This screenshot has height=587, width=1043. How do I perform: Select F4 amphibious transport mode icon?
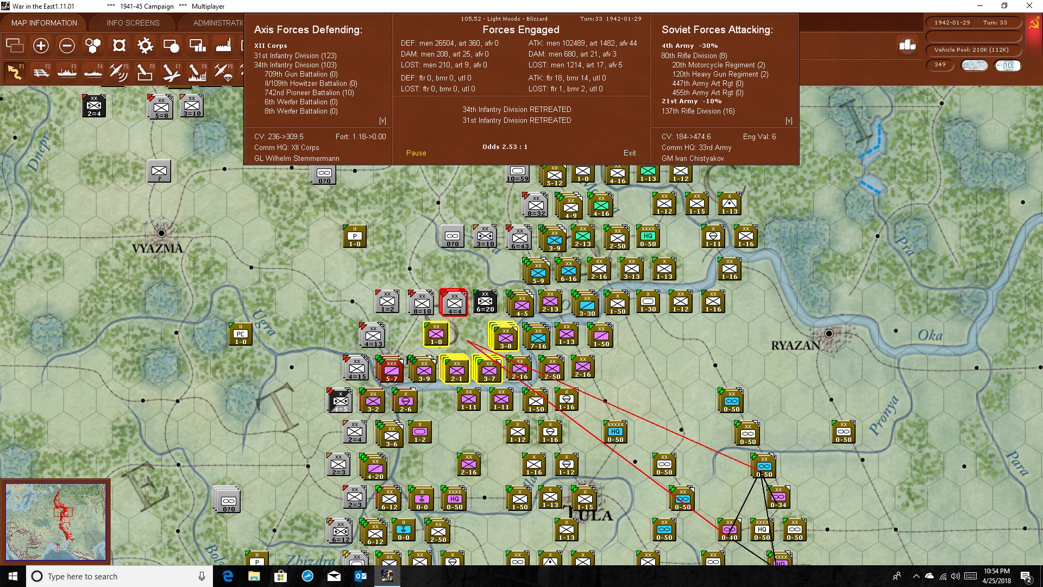pyautogui.click(x=93, y=72)
